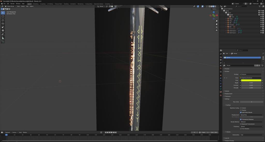Click the Add menu in viewport header

[27, 6]
